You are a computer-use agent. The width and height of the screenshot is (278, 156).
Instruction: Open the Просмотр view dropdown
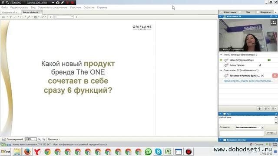coord(54,140)
